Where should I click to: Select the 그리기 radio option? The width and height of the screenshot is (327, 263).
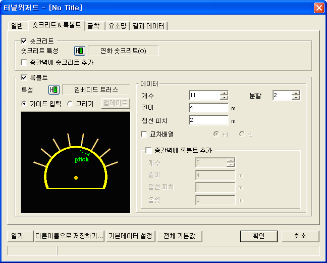70,104
